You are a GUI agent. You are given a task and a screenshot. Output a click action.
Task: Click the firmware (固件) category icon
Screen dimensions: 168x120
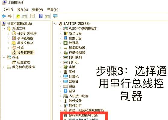click(x=66, y=72)
